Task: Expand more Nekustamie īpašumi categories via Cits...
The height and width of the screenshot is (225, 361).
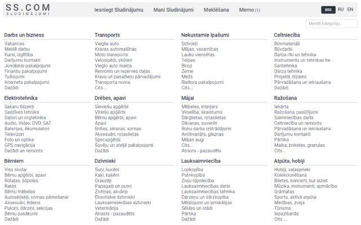Action: 187,88
